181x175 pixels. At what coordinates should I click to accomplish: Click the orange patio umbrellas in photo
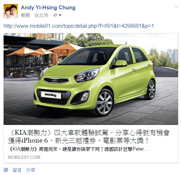coord(43,51)
